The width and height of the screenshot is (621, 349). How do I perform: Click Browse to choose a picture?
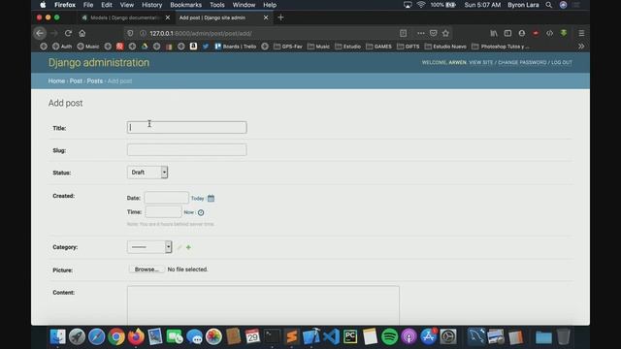(x=147, y=270)
